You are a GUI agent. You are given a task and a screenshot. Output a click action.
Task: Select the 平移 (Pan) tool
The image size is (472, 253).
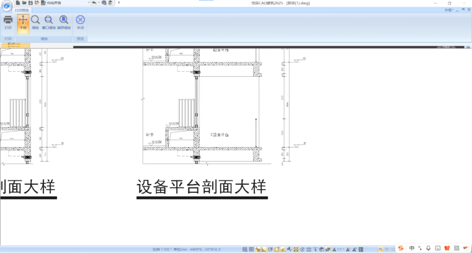(23, 22)
